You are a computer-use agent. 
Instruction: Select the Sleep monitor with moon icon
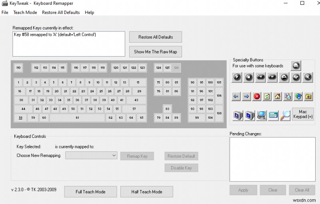[238, 116]
